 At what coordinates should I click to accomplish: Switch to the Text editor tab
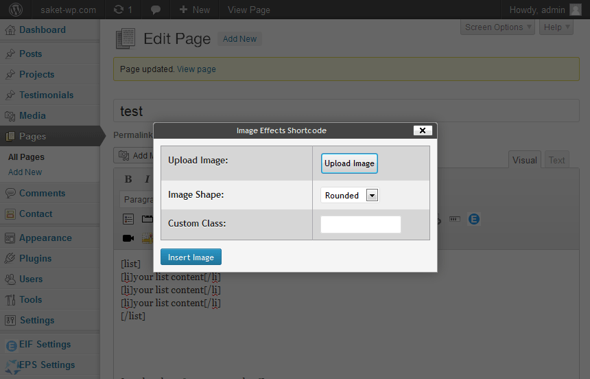pyautogui.click(x=556, y=160)
